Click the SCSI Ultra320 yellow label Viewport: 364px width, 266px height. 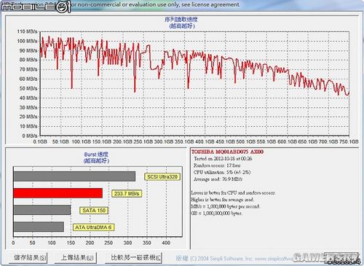[162, 176]
